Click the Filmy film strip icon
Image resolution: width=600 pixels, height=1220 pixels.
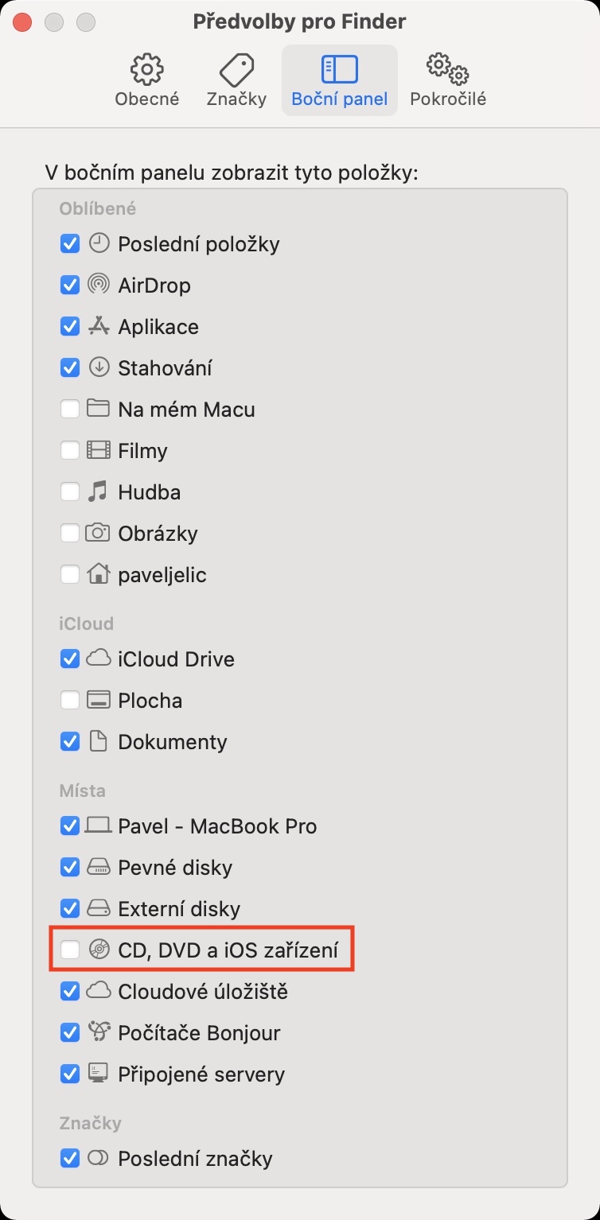coord(98,450)
